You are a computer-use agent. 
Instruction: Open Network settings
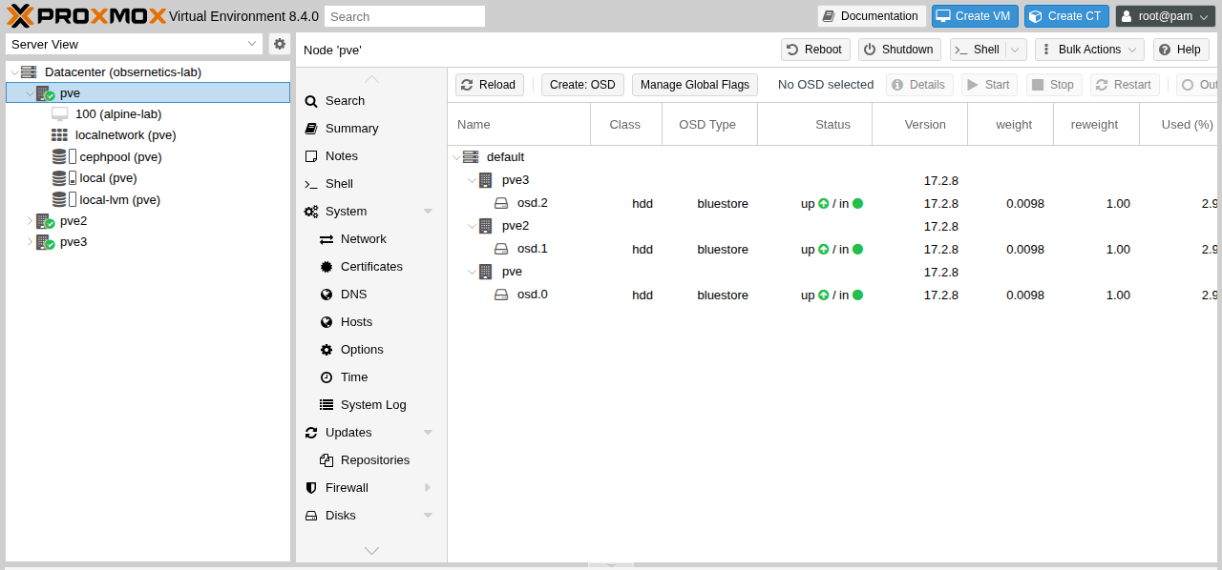coord(371,239)
